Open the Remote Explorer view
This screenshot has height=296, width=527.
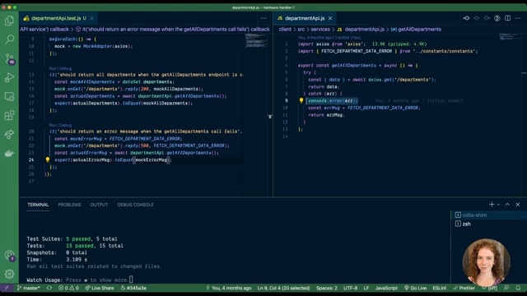click(9, 97)
